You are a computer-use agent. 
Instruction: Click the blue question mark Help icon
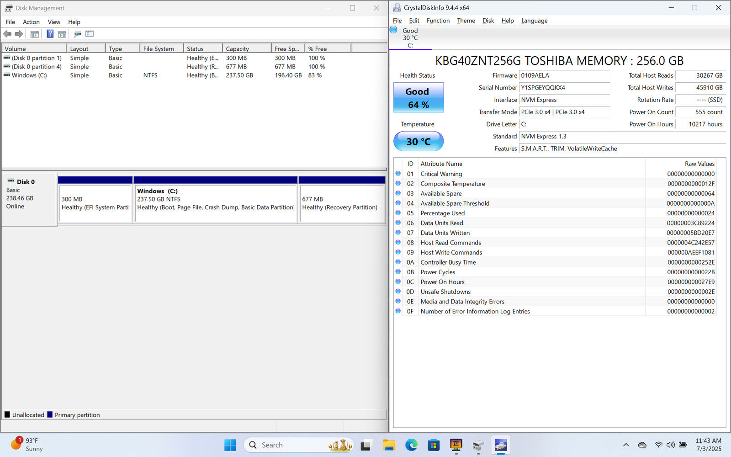coord(50,34)
